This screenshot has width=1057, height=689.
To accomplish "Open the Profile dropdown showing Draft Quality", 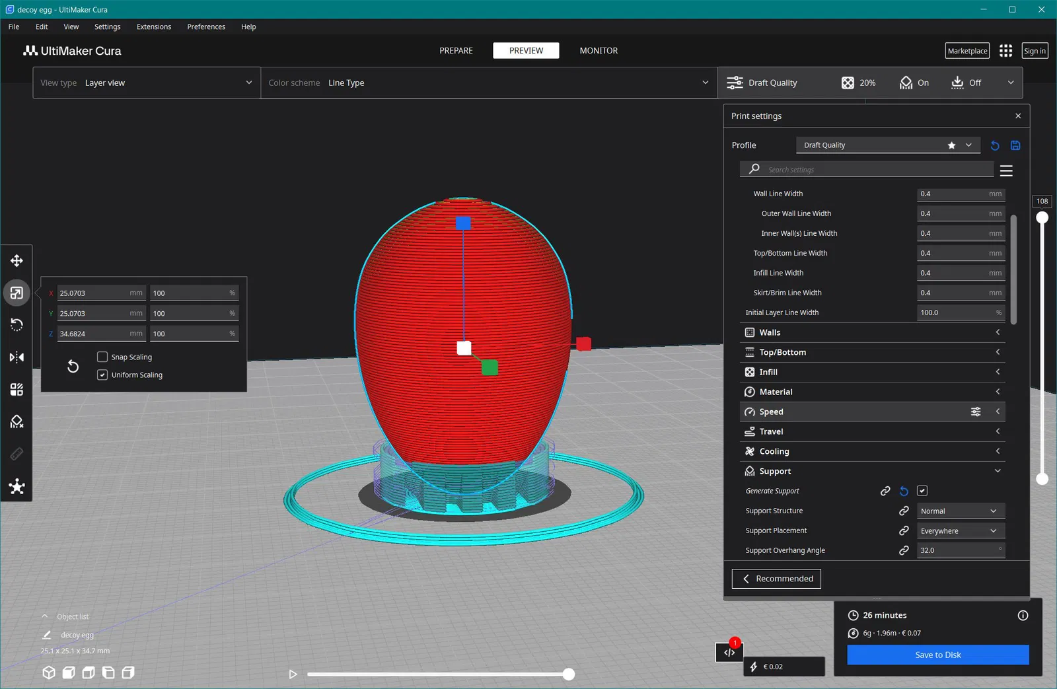I will pos(888,145).
